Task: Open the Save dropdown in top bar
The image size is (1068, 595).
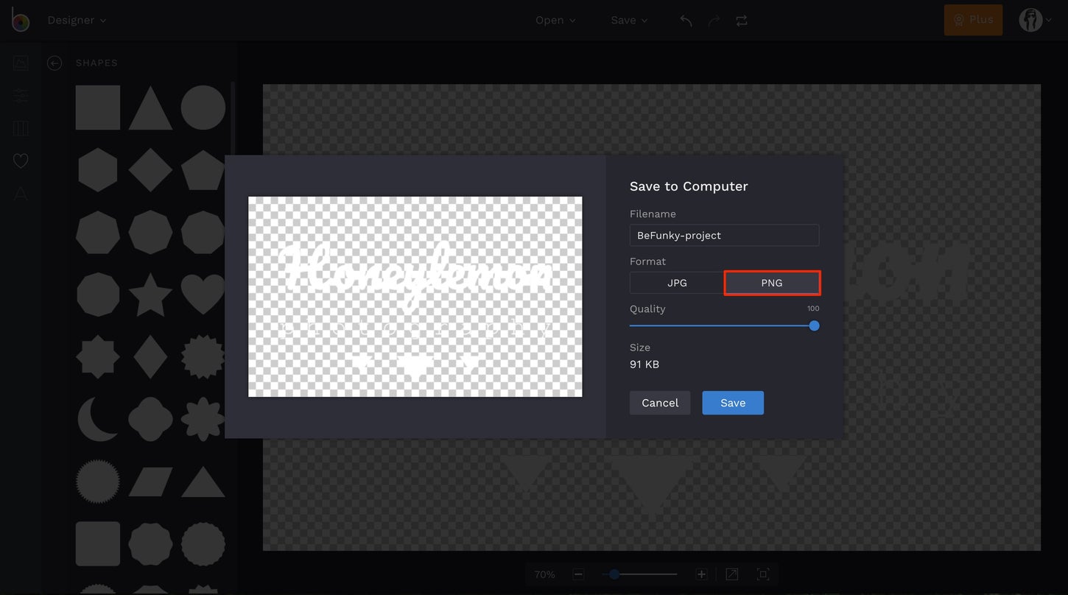Action: coord(628,20)
